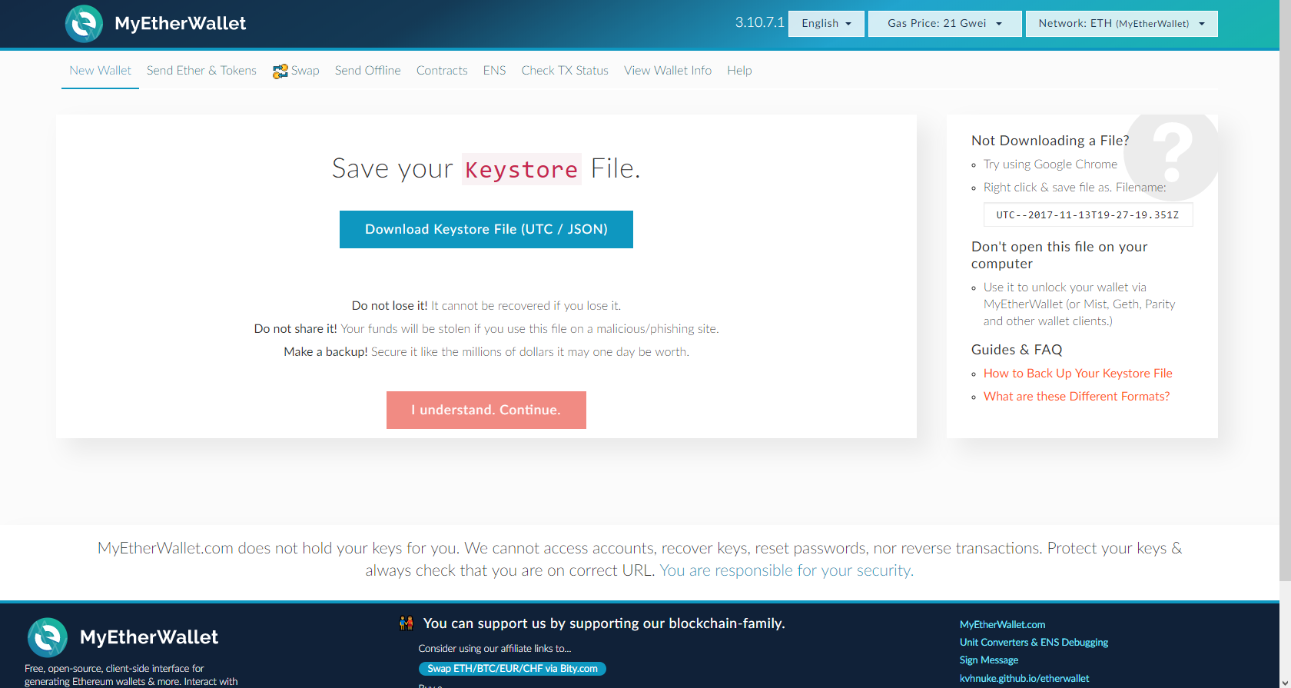Open the Gas Price 21 Gwei dropdown

click(x=944, y=24)
